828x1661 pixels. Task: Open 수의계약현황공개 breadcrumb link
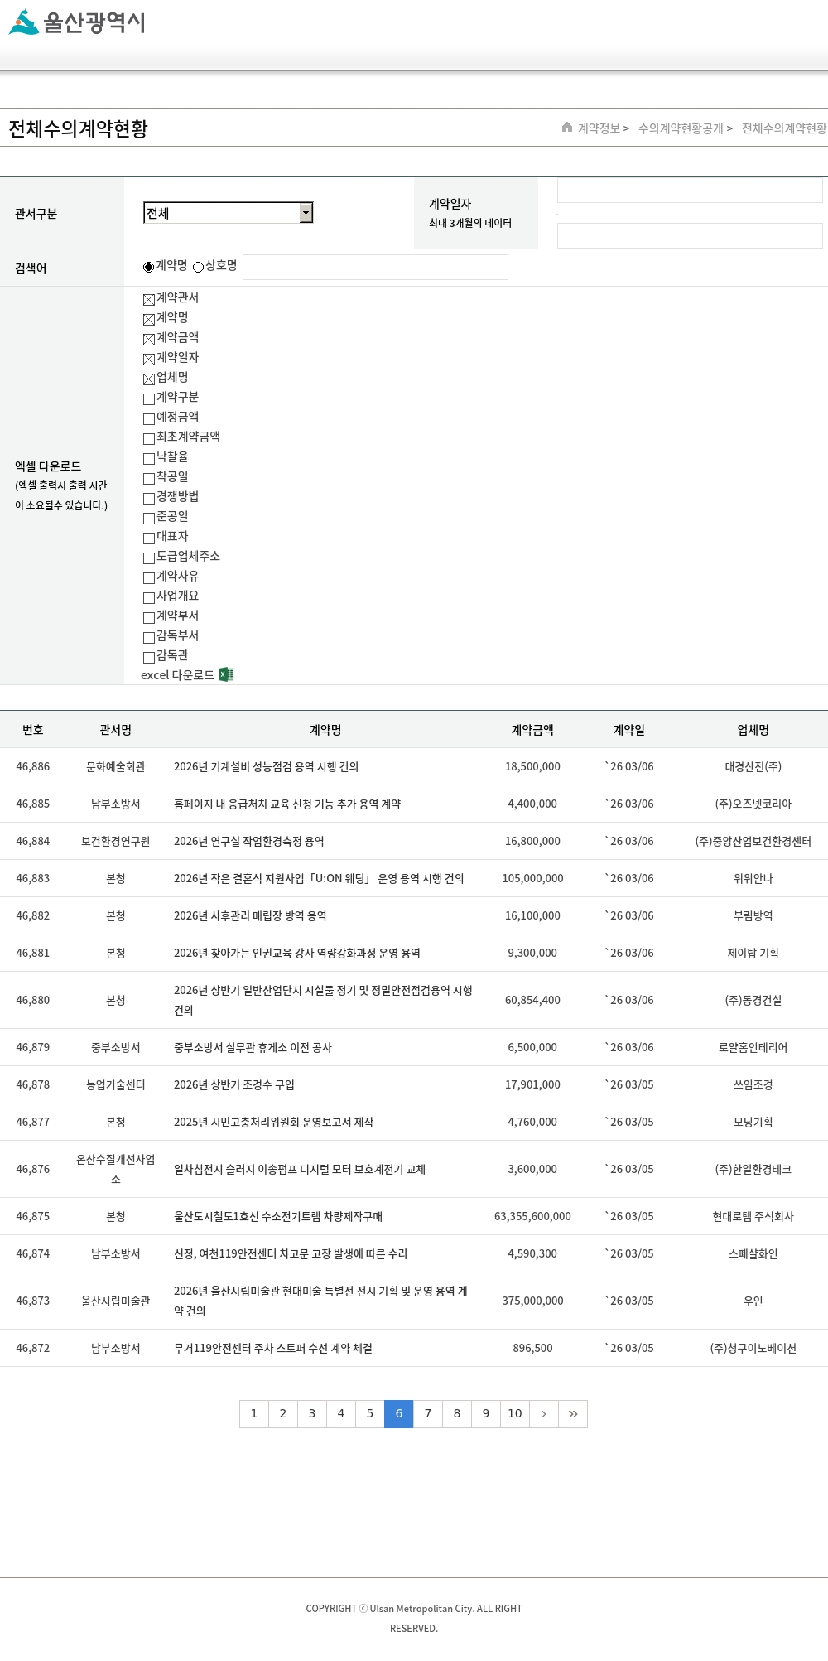coord(681,128)
